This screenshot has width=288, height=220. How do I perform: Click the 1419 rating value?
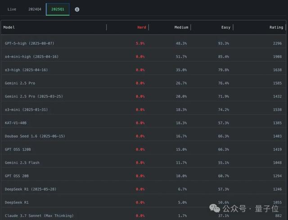click(277, 149)
